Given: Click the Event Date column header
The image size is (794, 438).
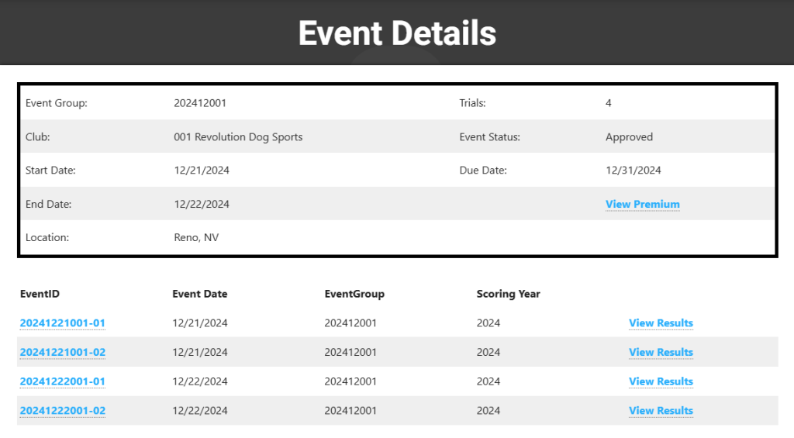Looking at the screenshot, I should pos(199,294).
